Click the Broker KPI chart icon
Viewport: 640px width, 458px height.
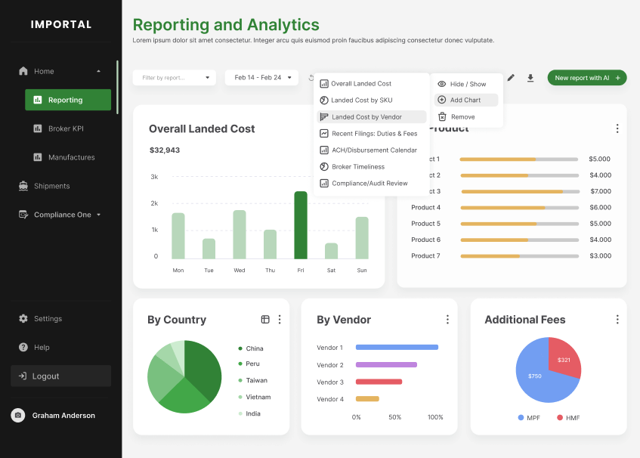point(37,128)
